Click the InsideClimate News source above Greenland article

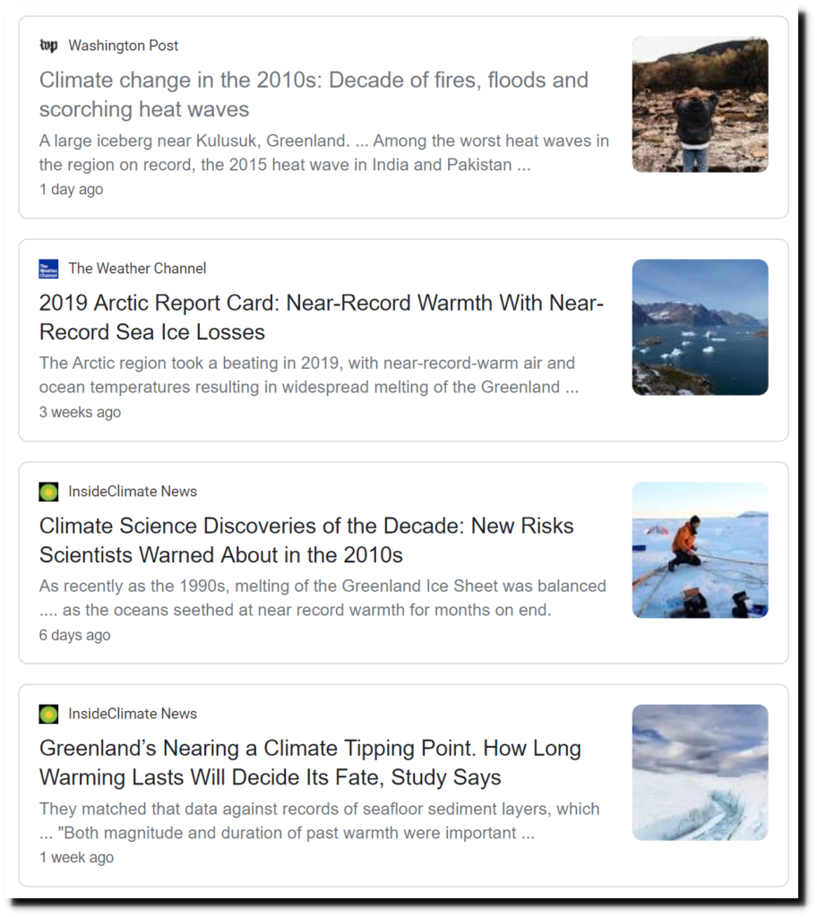click(133, 714)
